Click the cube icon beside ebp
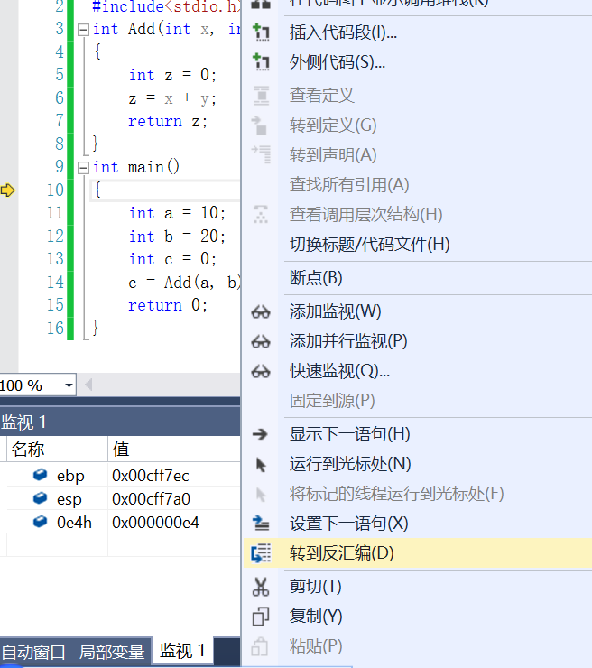This screenshot has width=592, height=668. pos(40,475)
